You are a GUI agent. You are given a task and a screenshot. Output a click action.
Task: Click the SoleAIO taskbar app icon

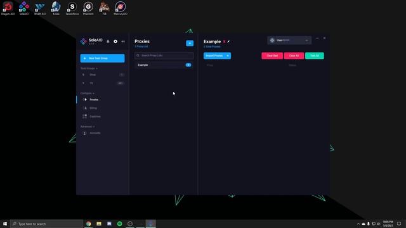coord(151,224)
